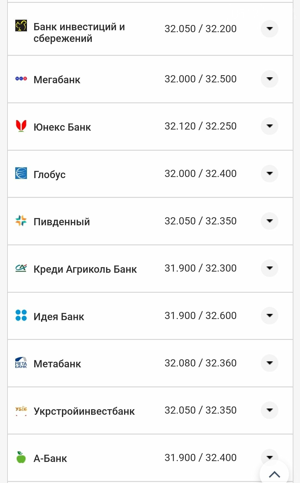The width and height of the screenshot is (300, 483).
Task: Open the Креди Агриколь Банк name link
Action: tap(85, 269)
